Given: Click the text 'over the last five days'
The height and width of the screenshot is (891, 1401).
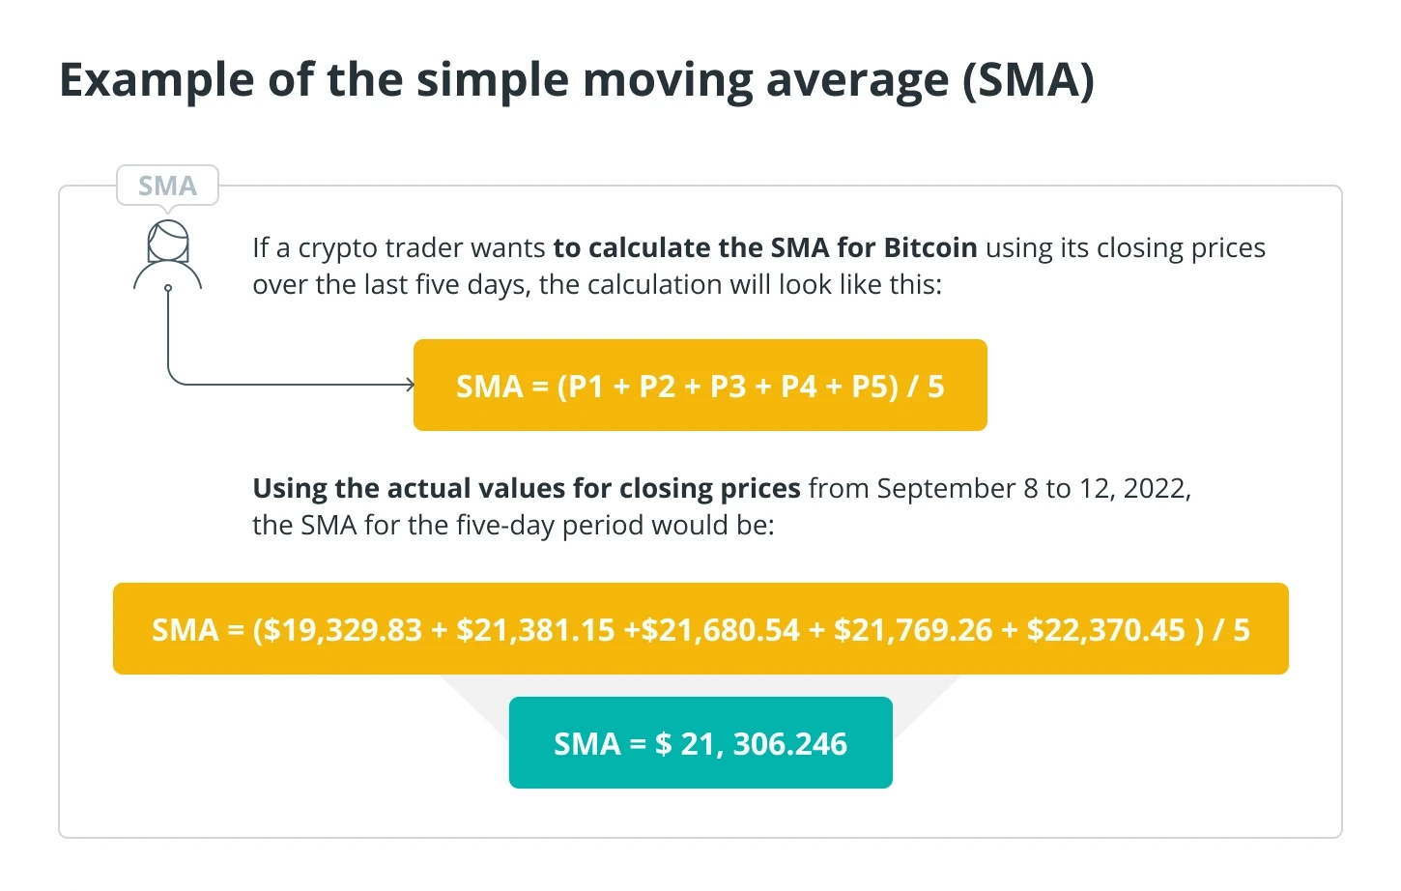Looking at the screenshot, I should pyautogui.click(x=388, y=284).
